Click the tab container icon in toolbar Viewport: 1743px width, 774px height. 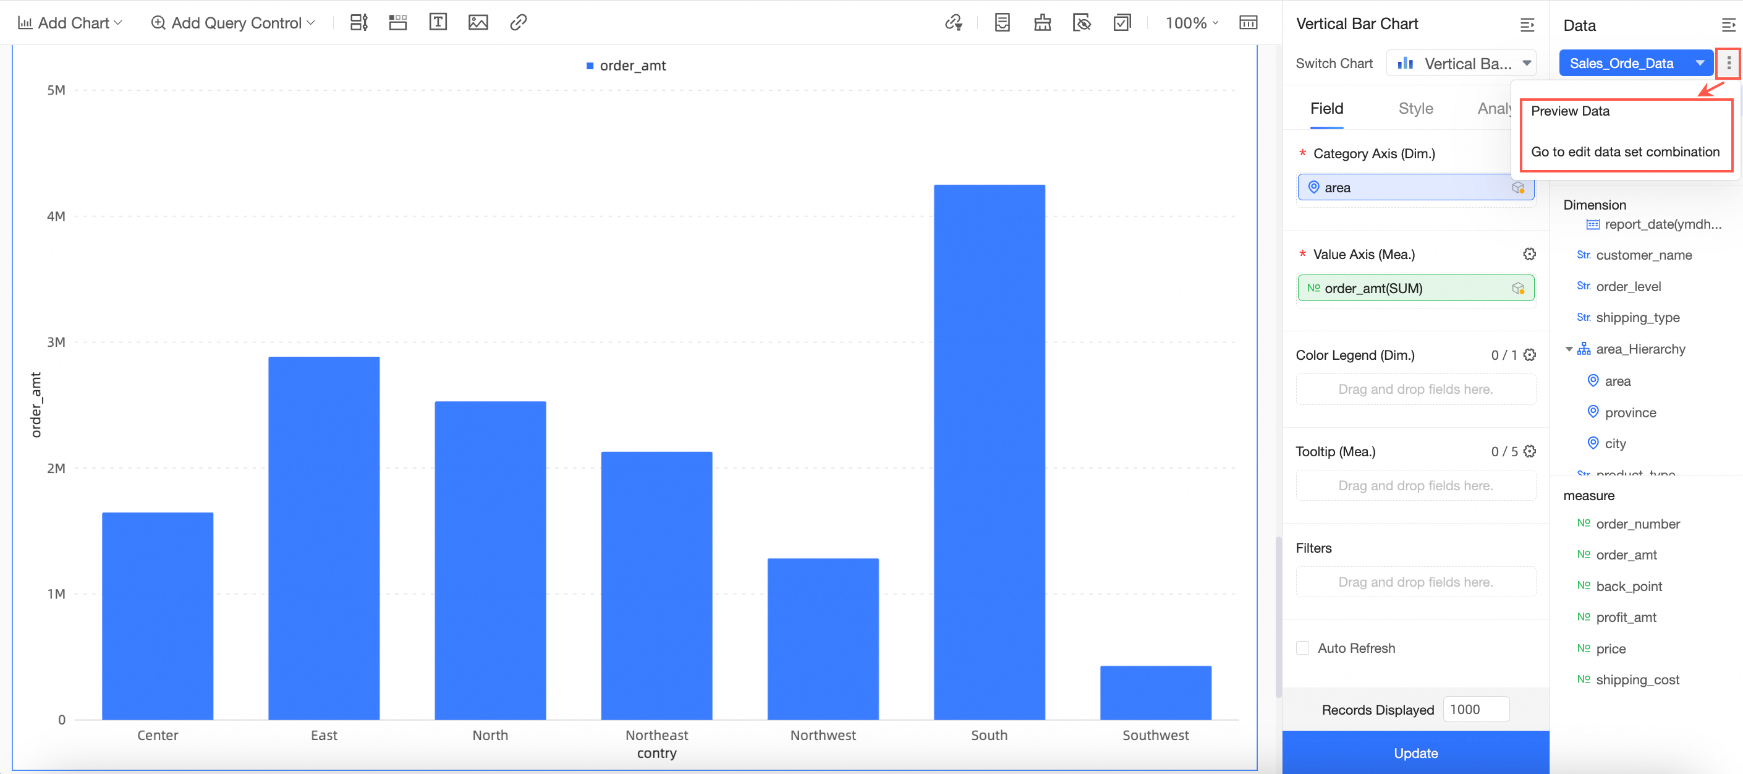398,22
